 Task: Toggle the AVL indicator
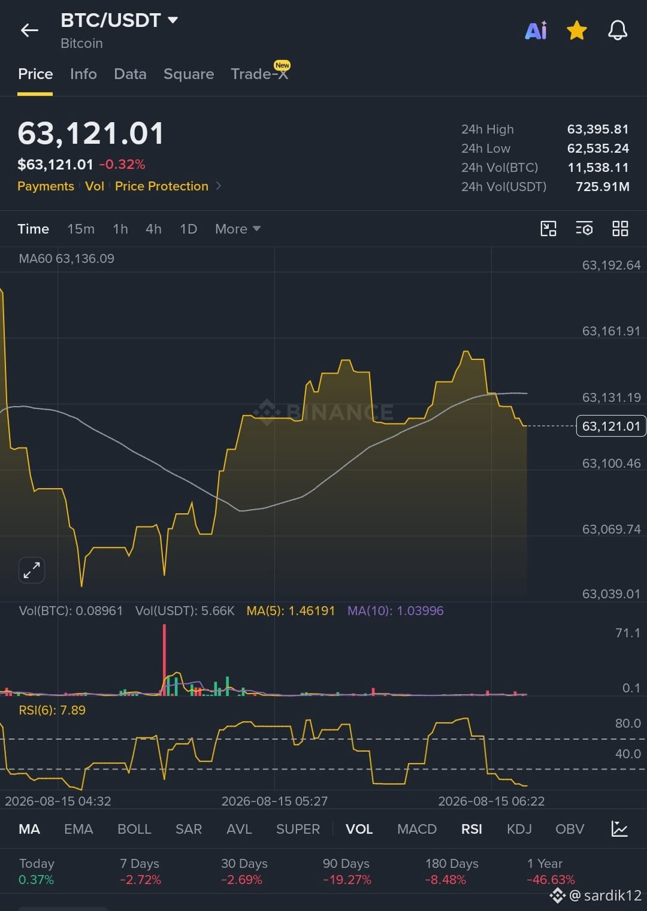click(239, 829)
